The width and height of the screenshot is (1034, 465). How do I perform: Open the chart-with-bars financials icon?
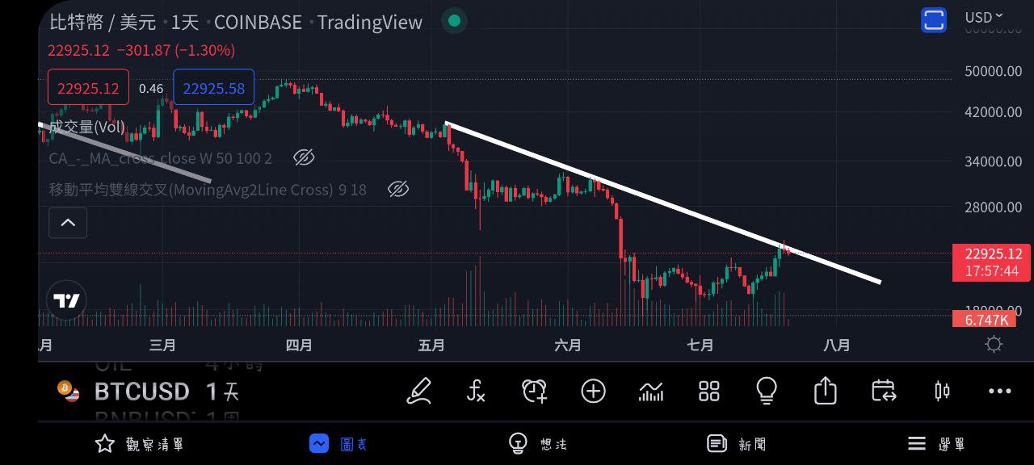coord(651,392)
